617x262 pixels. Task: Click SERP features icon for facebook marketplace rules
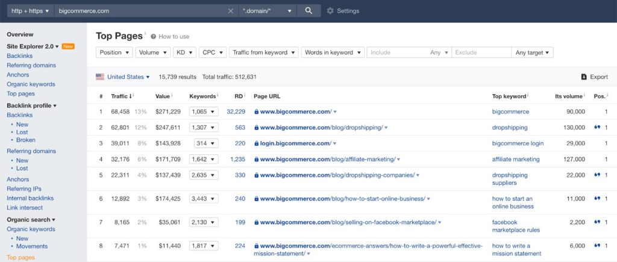point(597,222)
